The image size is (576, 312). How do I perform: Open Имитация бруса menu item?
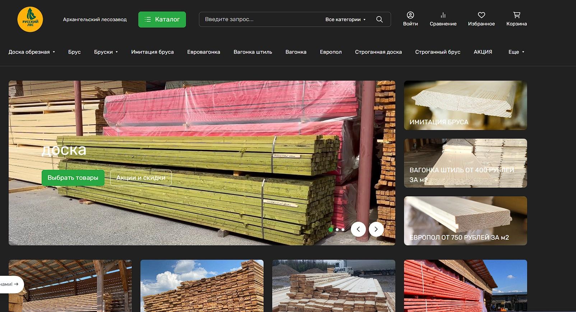coord(152,52)
